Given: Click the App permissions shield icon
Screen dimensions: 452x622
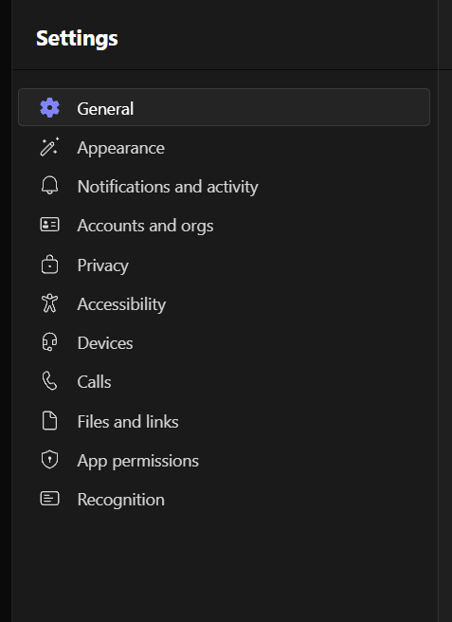Looking at the screenshot, I should pos(49,460).
